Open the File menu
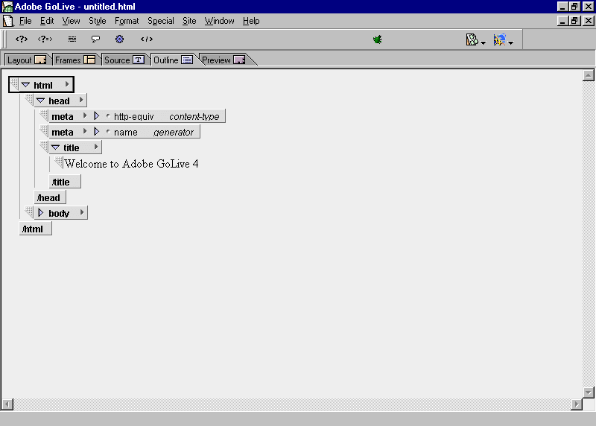 25,21
